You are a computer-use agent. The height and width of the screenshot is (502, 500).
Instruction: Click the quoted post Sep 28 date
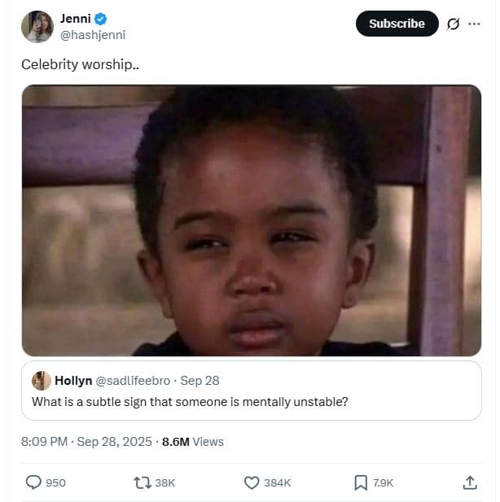click(200, 381)
